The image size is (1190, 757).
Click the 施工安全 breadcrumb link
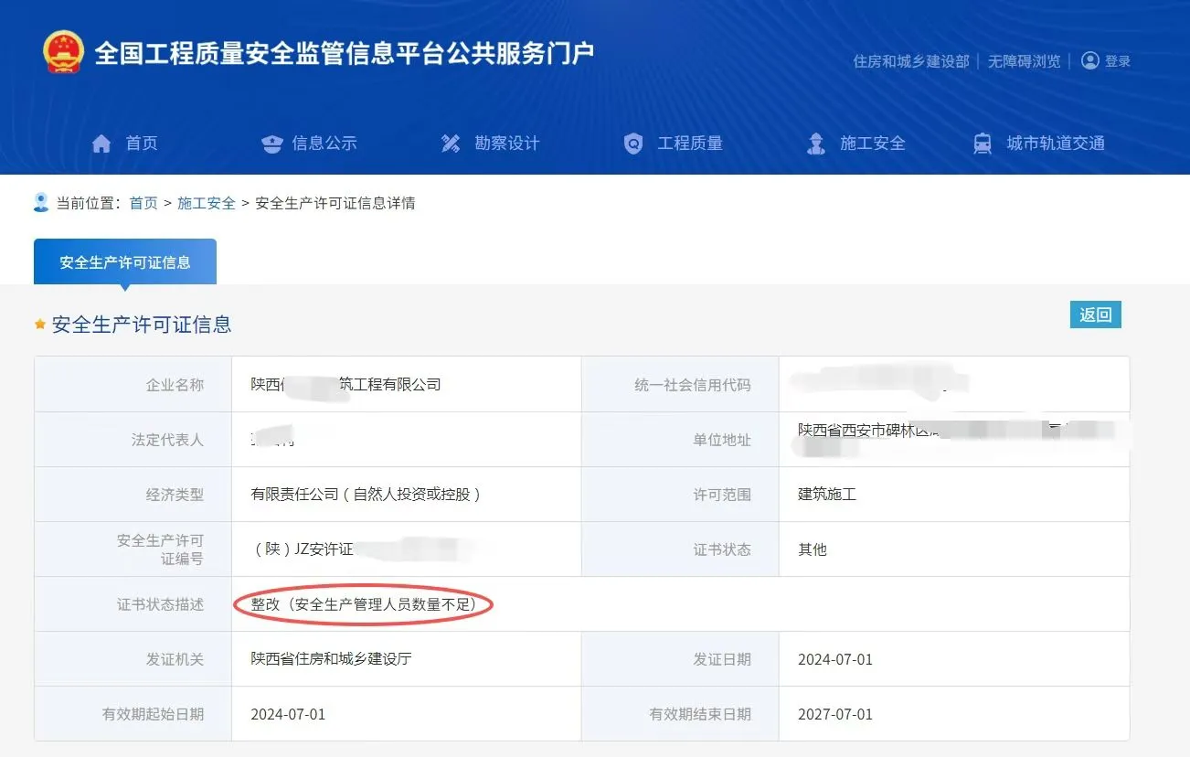pyautogui.click(x=207, y=202)
